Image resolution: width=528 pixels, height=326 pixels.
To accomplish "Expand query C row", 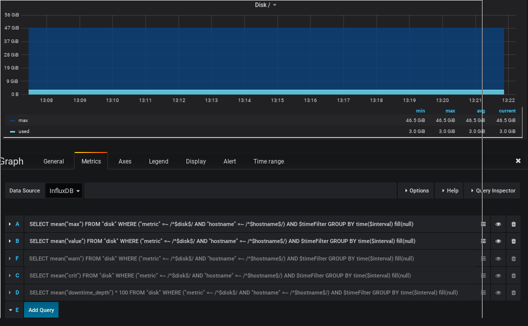I will 10,275.
